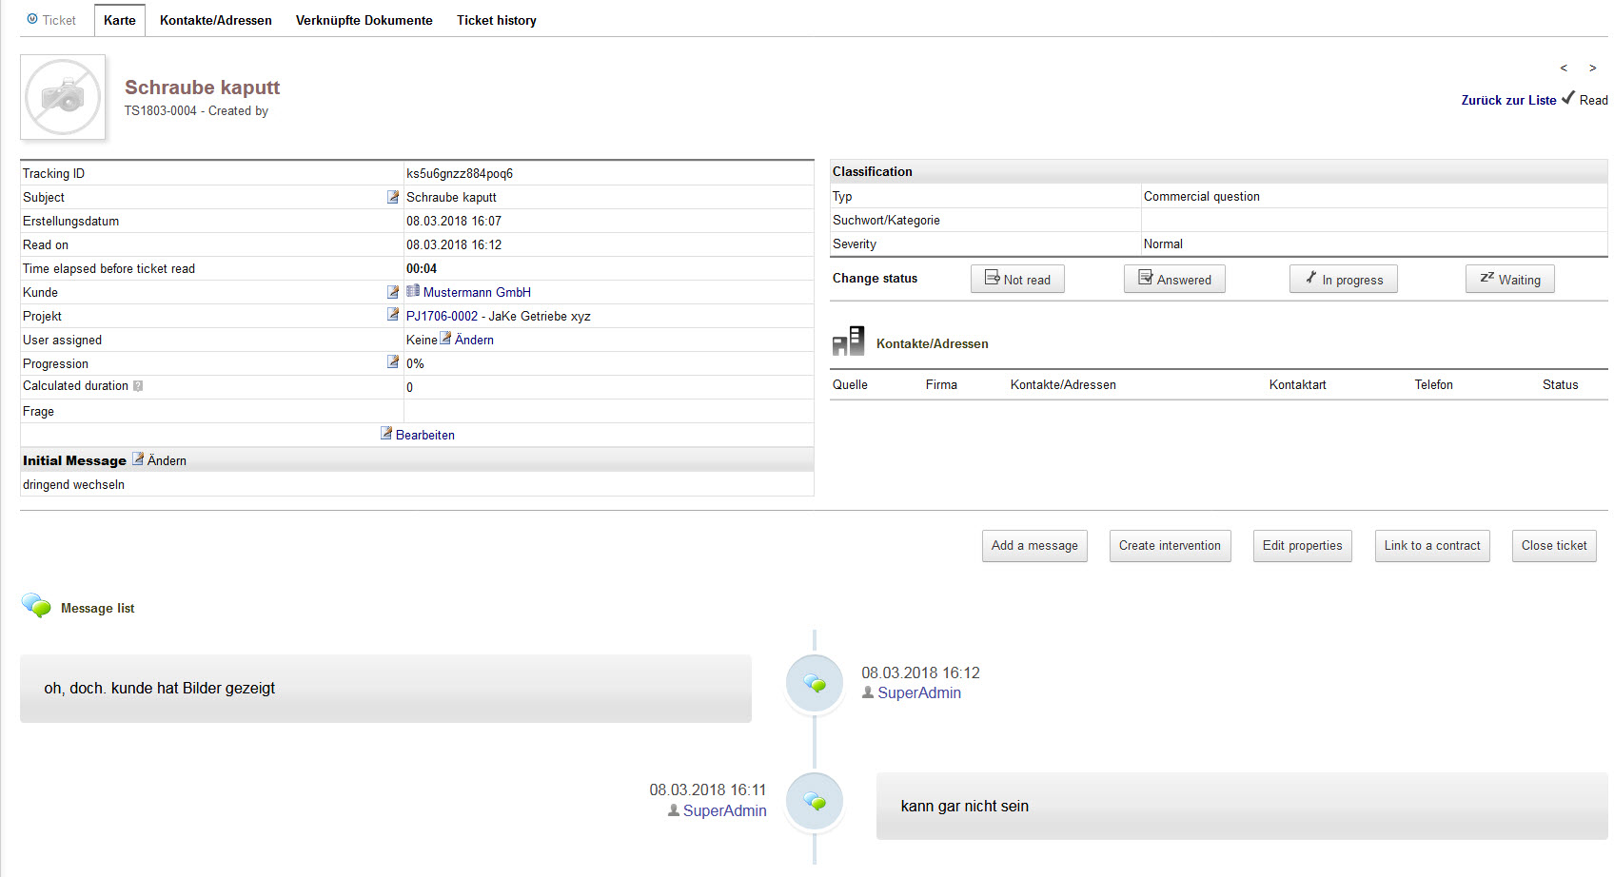
Task: Click the previous ticket arrow
Action: (x=1564, y=68)
